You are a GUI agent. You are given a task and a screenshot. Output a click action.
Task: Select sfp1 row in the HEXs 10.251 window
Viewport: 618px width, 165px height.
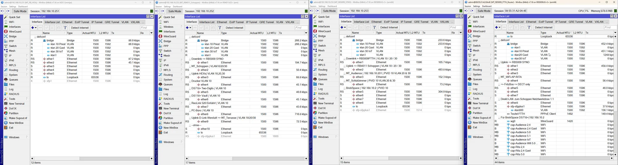[x=92, y=81]
